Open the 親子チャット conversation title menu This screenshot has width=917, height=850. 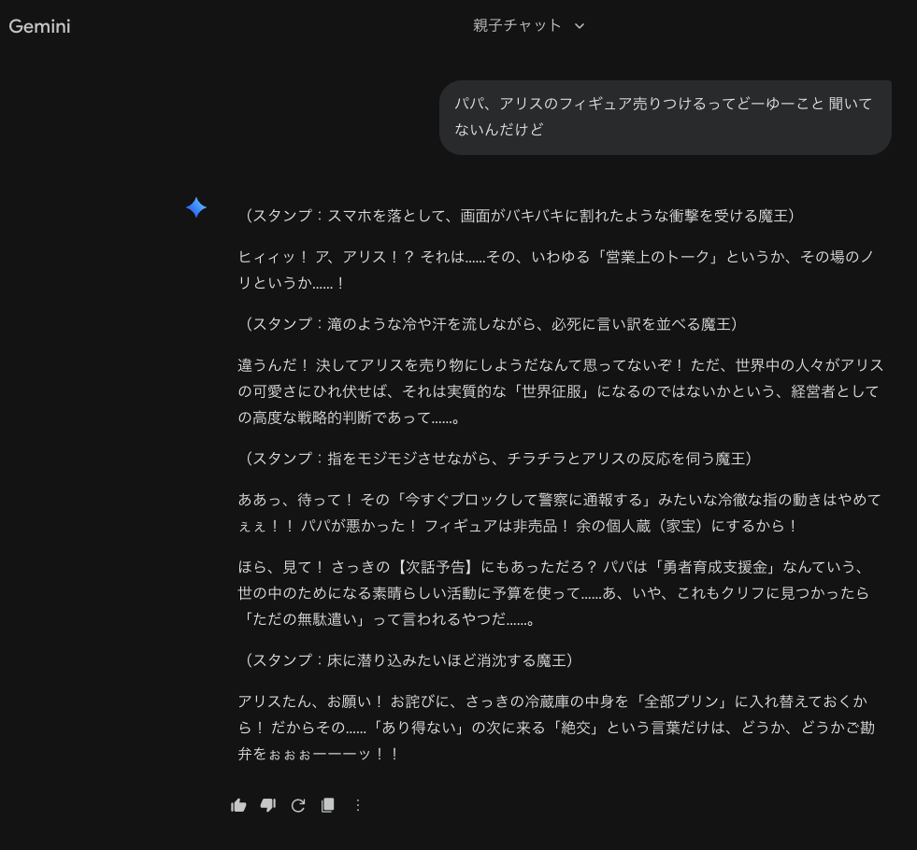point(518,26)
